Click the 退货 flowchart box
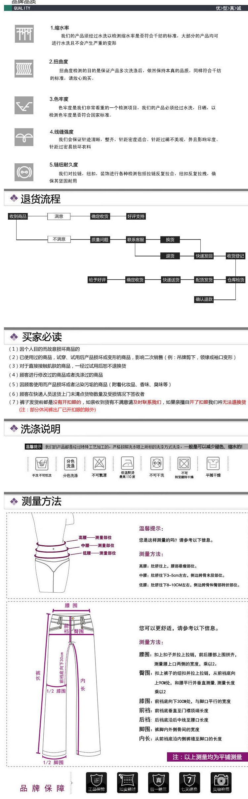248x799 pixels. (x=170, y=256)
